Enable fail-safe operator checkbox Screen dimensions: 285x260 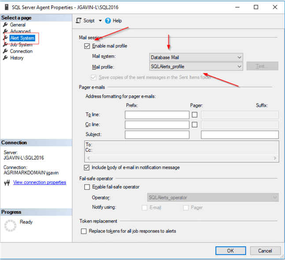pos(87,187)
